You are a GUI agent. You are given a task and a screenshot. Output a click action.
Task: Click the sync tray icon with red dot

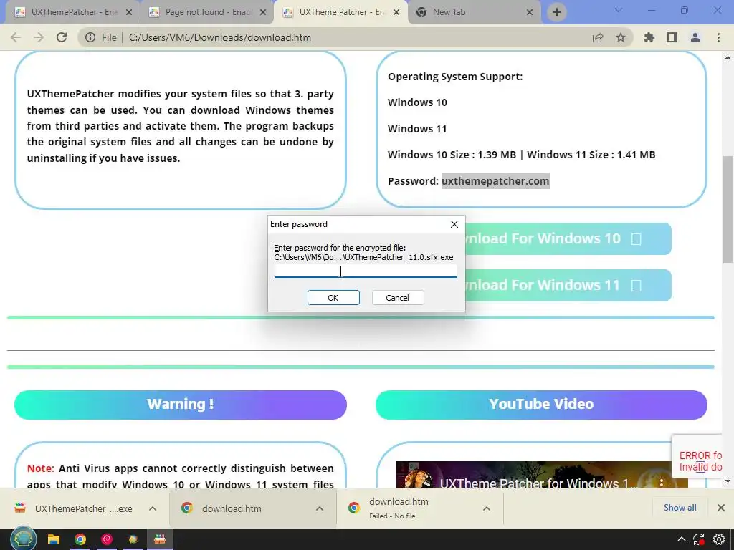pos(700,540)
